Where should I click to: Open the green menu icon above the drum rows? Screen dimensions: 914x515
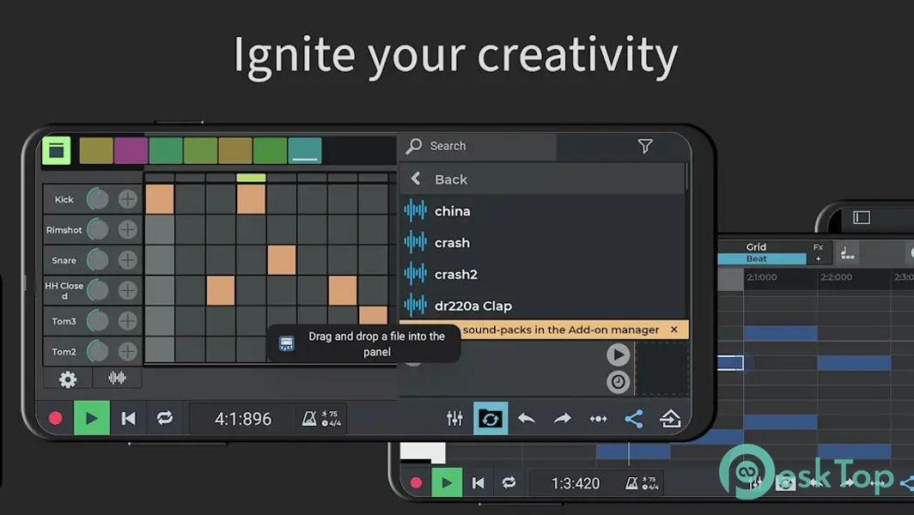pos(57,151)
